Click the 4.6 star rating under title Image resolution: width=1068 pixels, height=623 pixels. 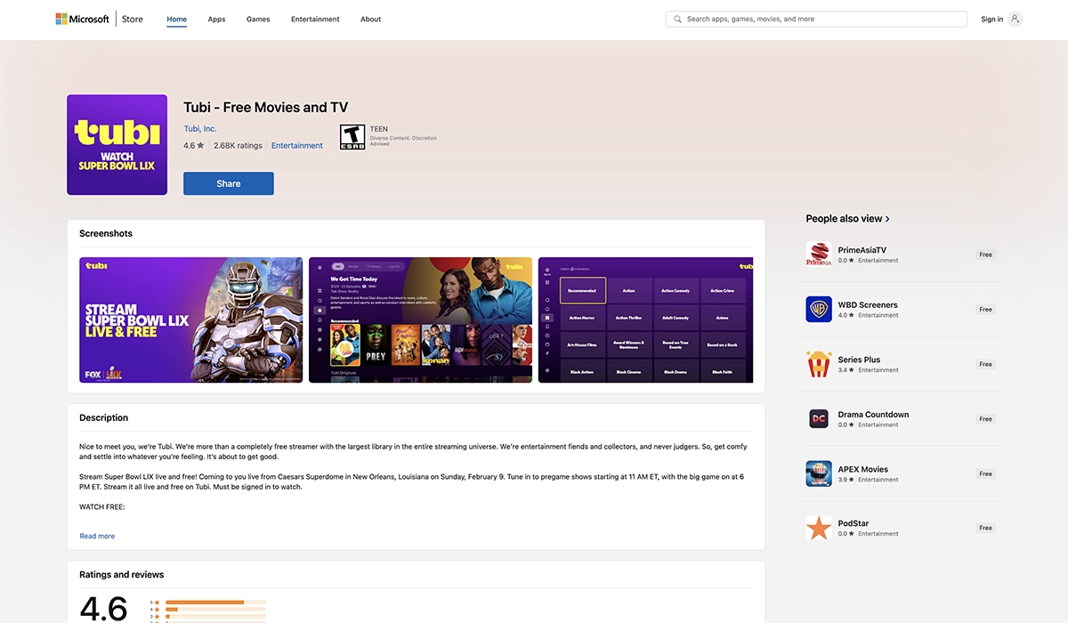(194, 146)
